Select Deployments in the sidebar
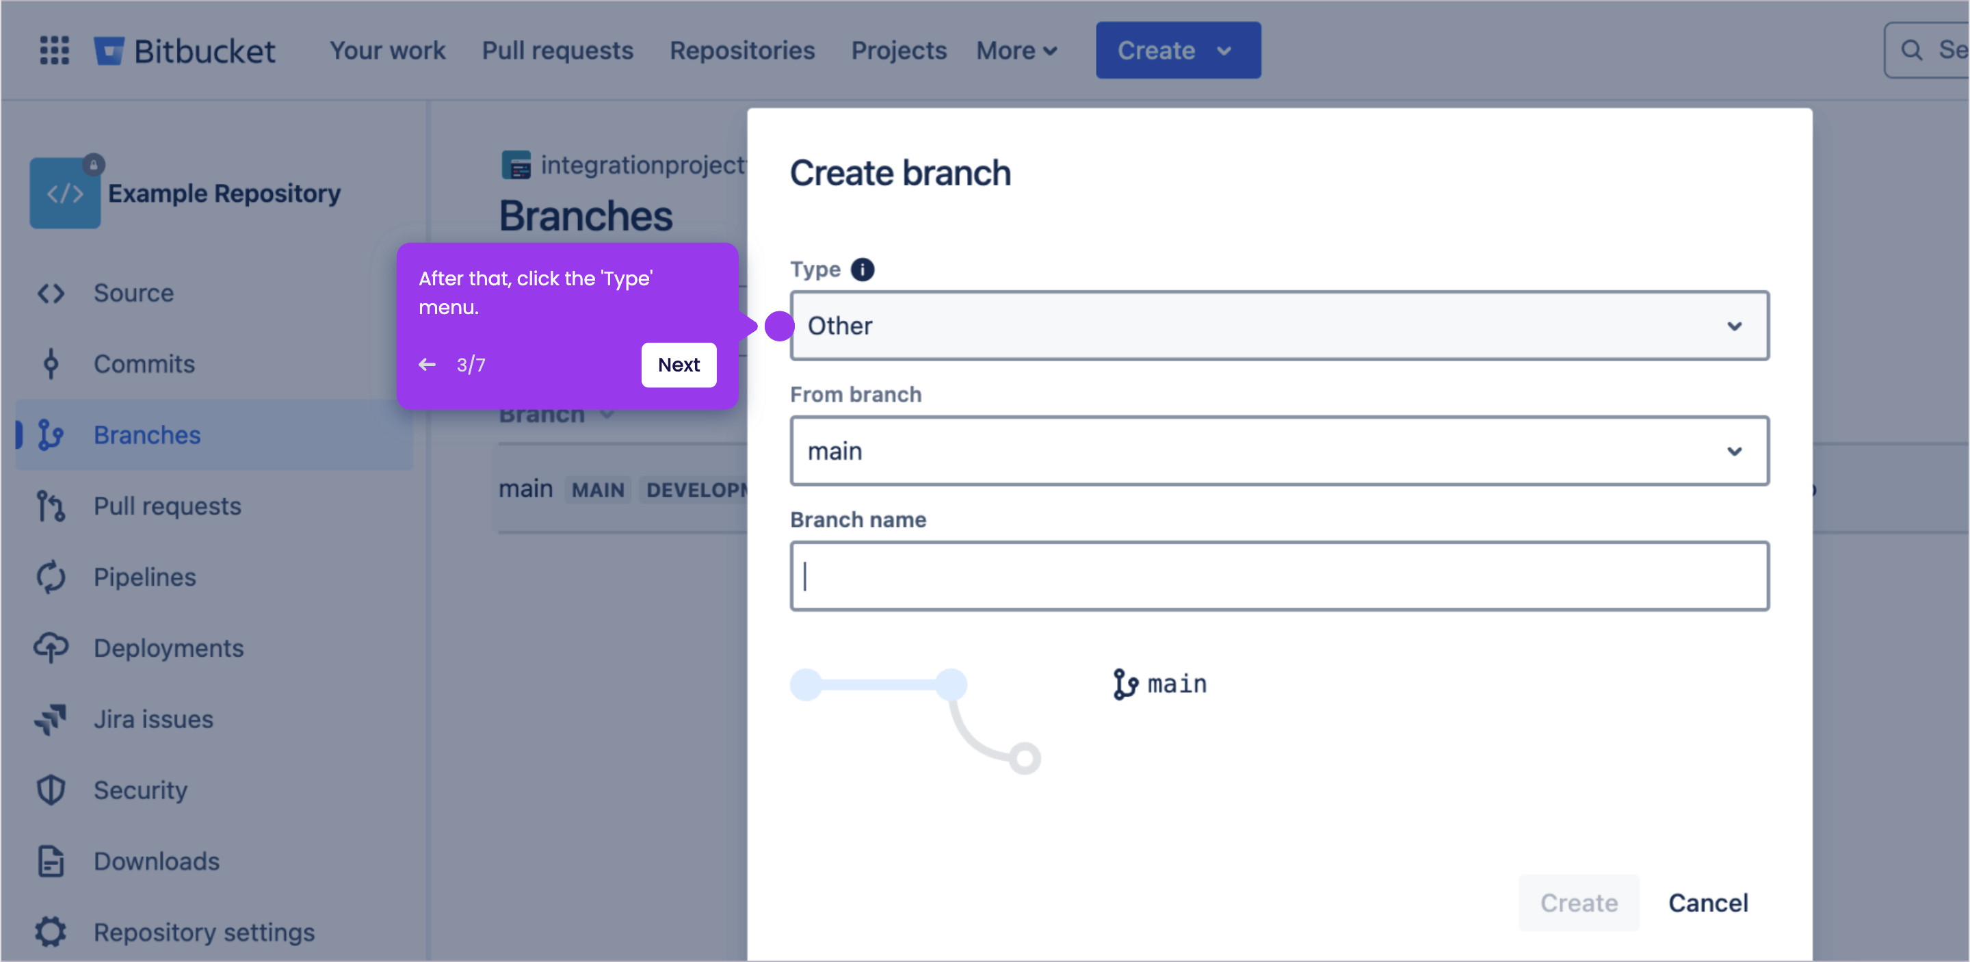Image resolution: width=1970 pixels, height=962 pixels. (x=214, y=648)
